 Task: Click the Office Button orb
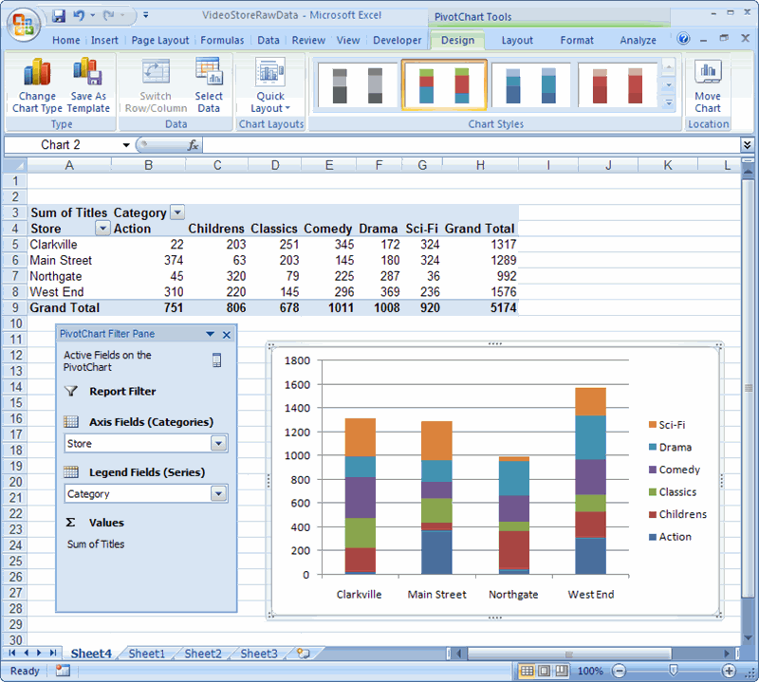(24, 26)
